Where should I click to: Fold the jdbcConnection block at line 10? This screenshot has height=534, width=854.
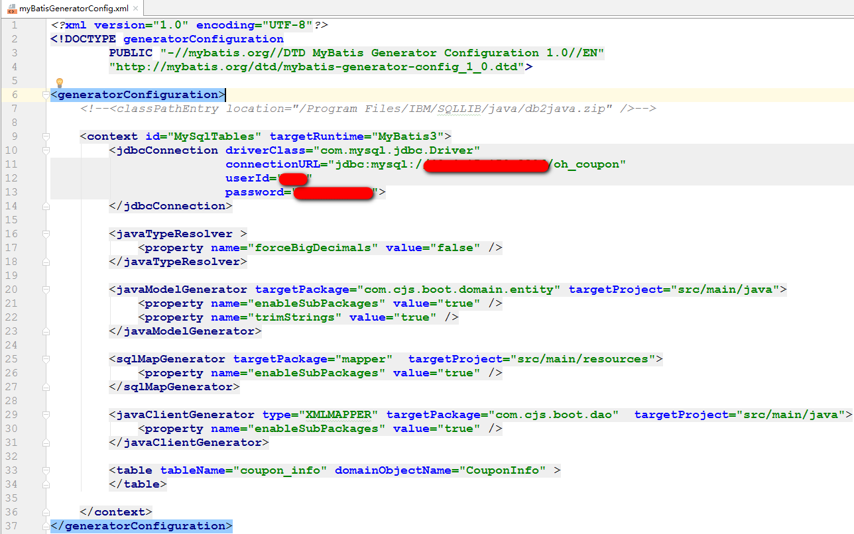click(x=46, y=150)
